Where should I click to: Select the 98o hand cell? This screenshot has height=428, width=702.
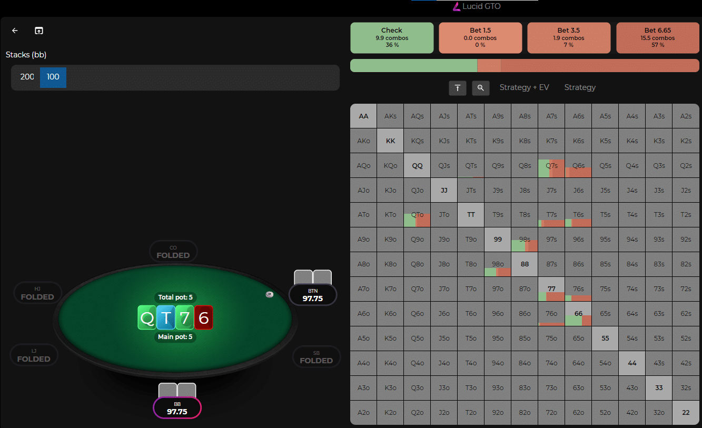(498, 264)
